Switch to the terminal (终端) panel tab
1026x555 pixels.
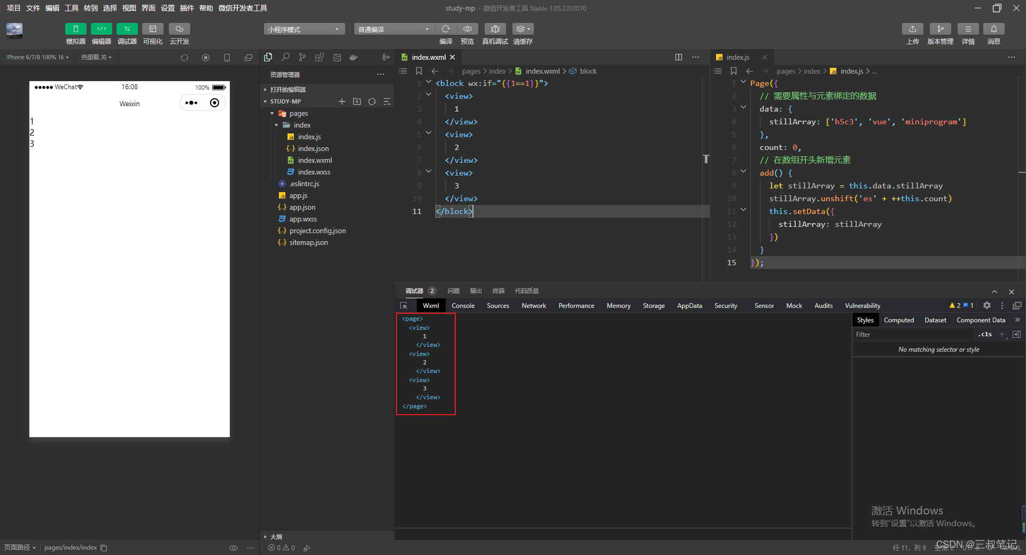coord(499,291)
